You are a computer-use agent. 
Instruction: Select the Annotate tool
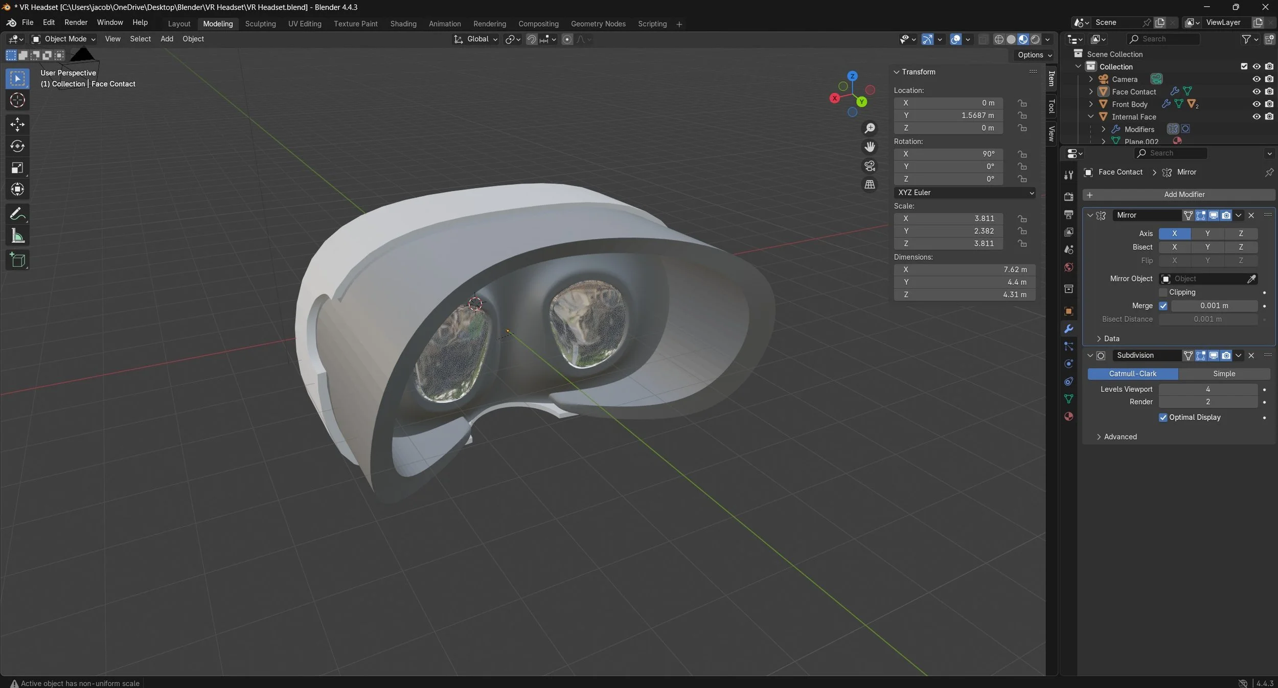pyautogui.click(x=17, y=214)
